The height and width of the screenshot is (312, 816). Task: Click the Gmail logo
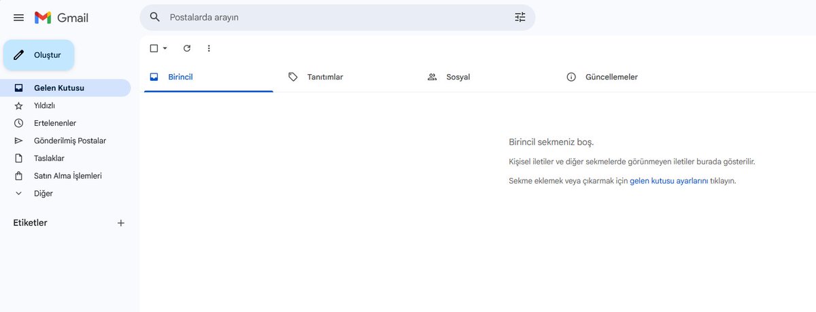coord(61,18)
